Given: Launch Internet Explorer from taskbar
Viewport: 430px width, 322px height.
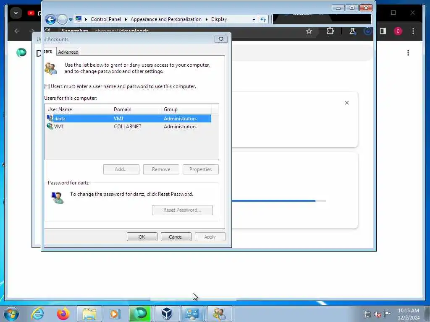Looking at the screenshot, I should pyautogui.click(x=37, y=314).
